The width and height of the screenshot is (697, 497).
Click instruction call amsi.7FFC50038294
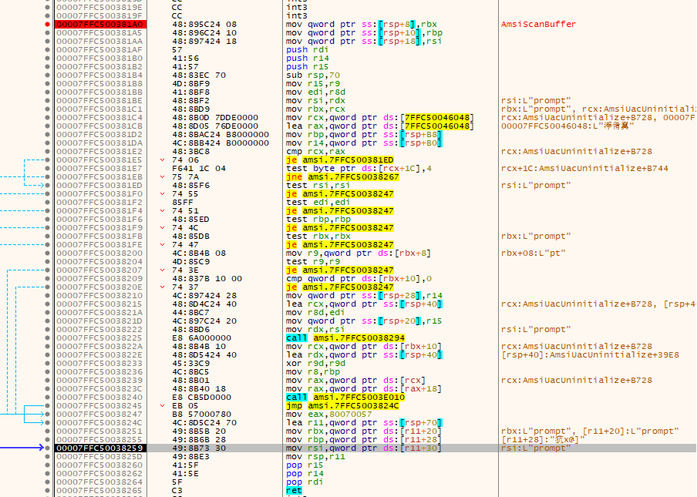click(x=345, y=338)
